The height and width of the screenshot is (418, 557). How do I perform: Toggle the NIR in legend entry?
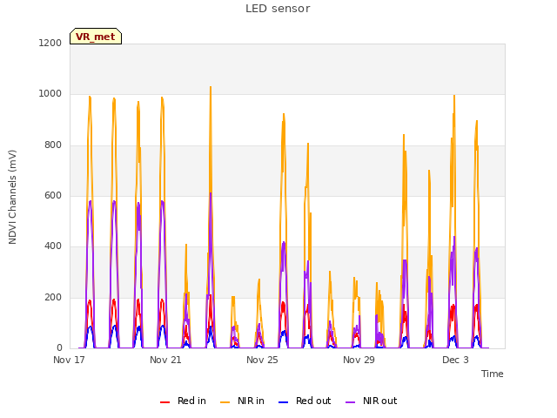click(x=242, y=401)
